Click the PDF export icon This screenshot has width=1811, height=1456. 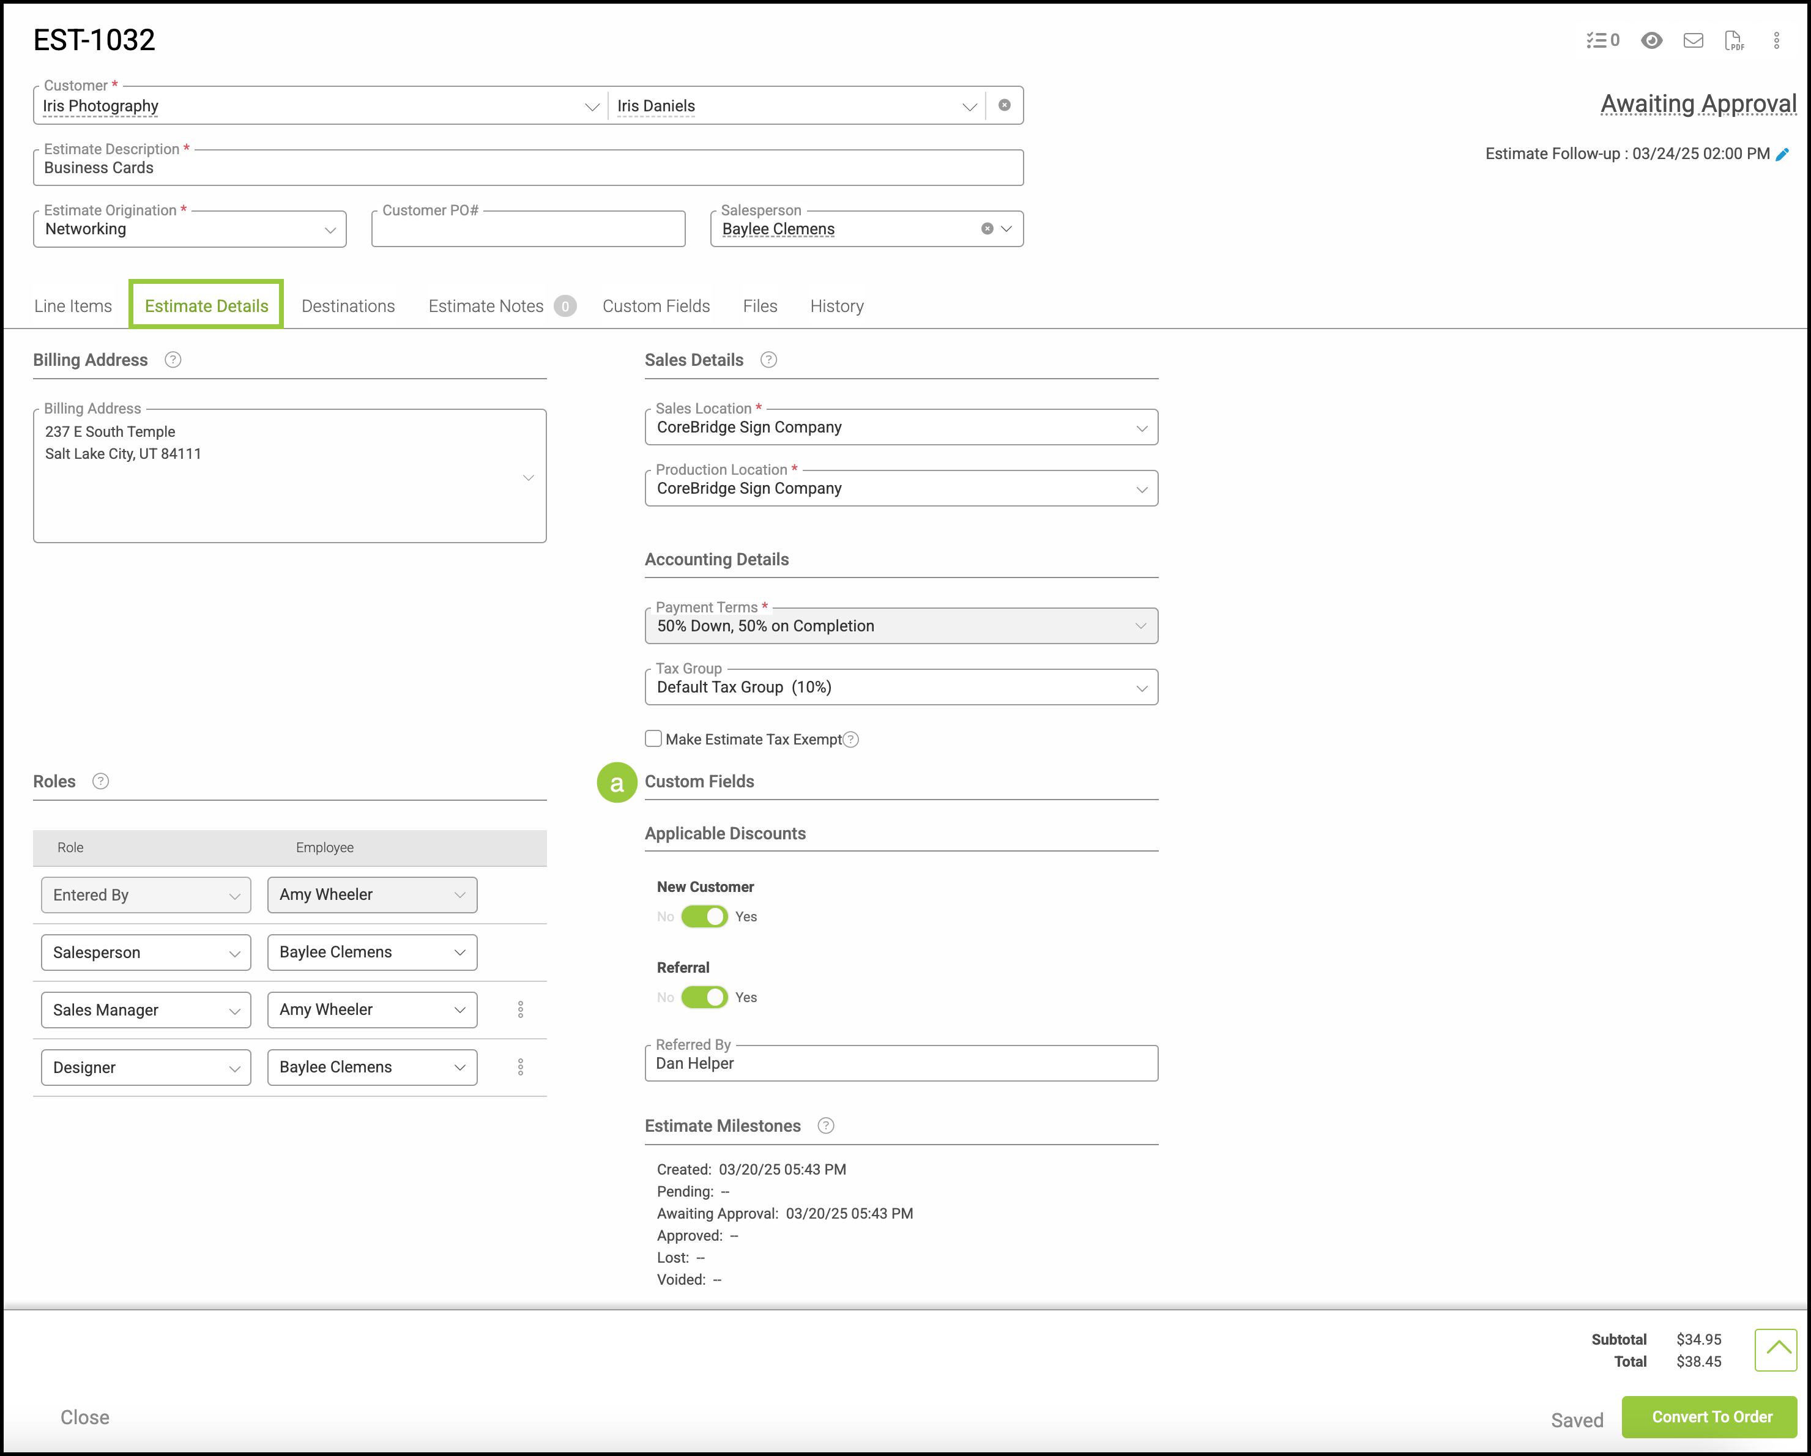point(1734,40)
